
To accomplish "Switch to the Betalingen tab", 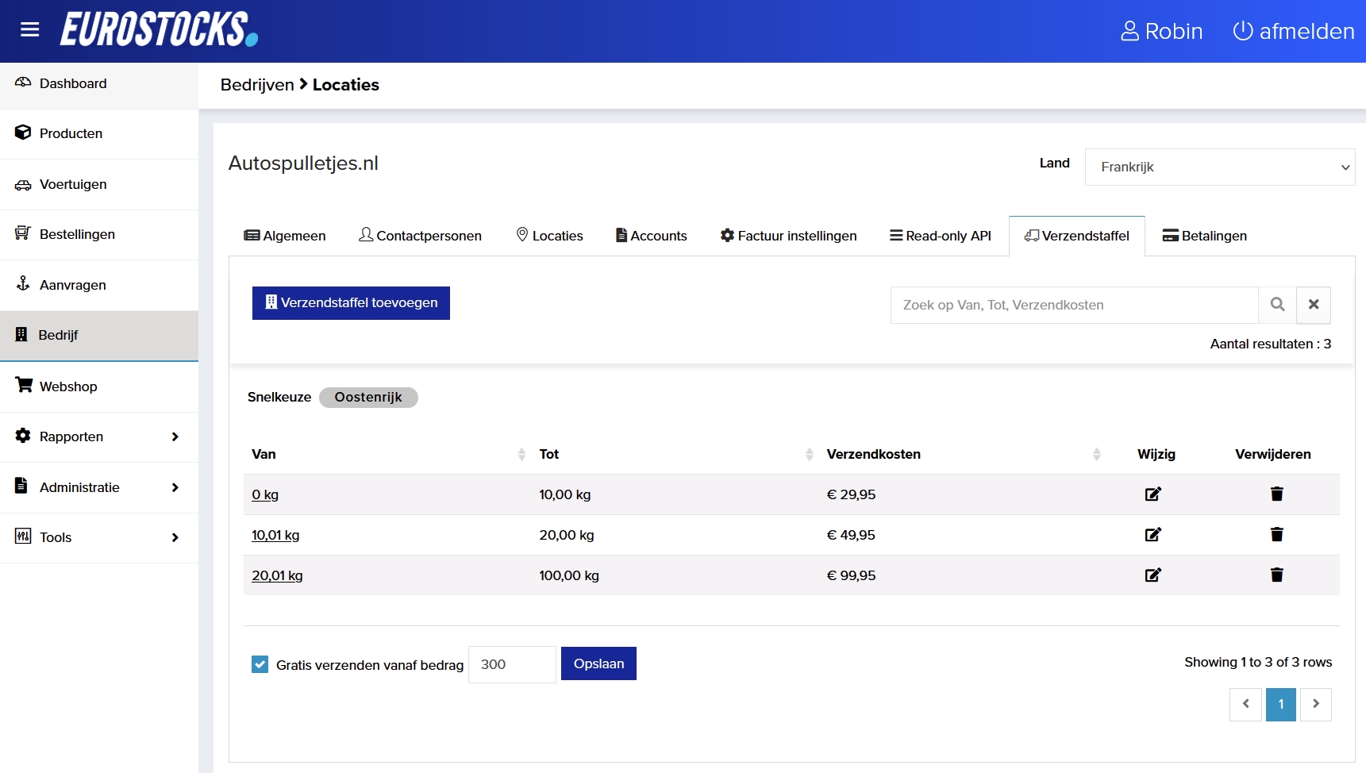I will click(x=1204, y=236).
